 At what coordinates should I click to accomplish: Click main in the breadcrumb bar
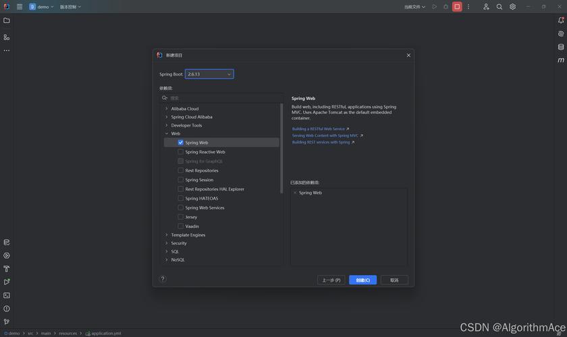click(46, 334)
